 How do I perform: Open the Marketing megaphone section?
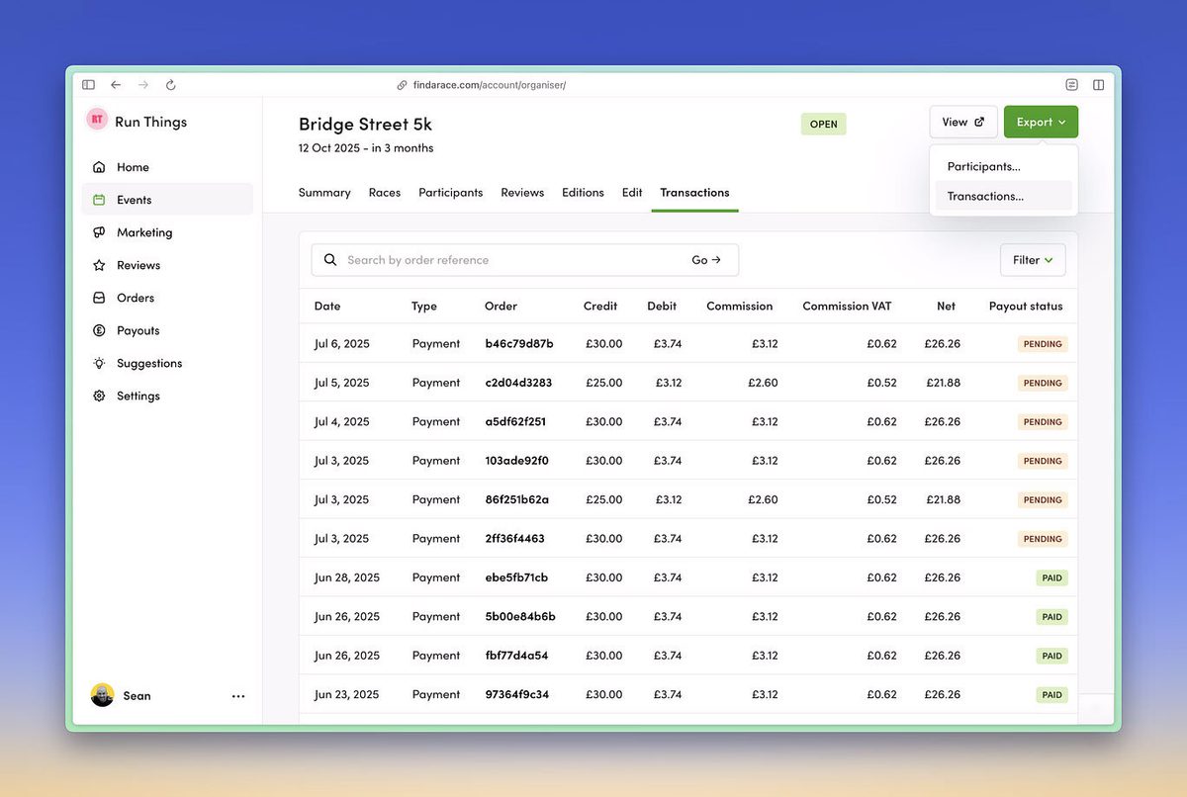pyautogui.click(x=143, y=232)
